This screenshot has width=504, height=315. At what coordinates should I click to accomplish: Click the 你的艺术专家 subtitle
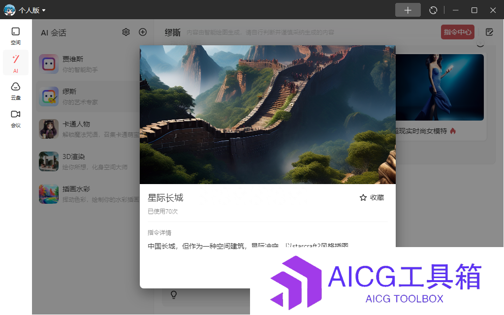pos(80,102)
